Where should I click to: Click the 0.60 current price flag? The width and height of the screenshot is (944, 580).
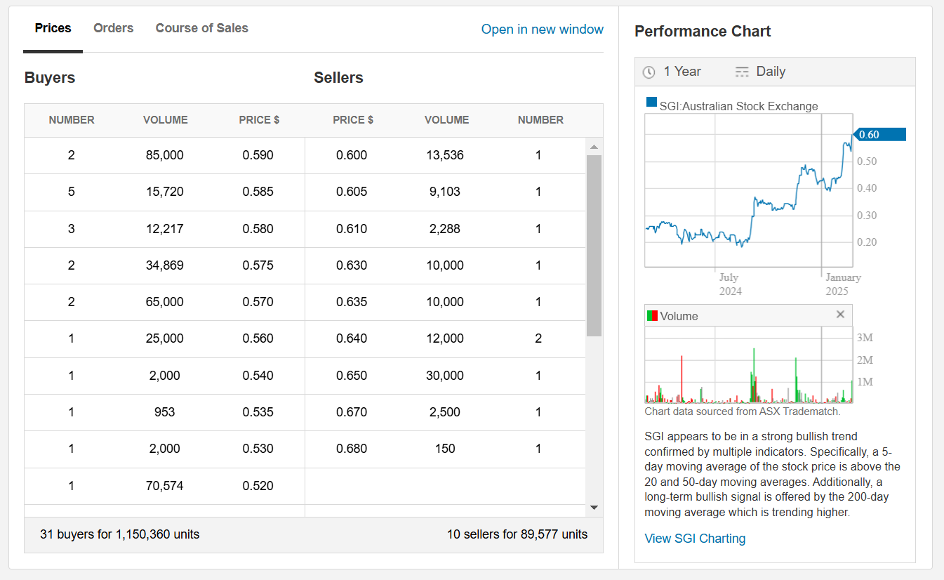[879, 135]
